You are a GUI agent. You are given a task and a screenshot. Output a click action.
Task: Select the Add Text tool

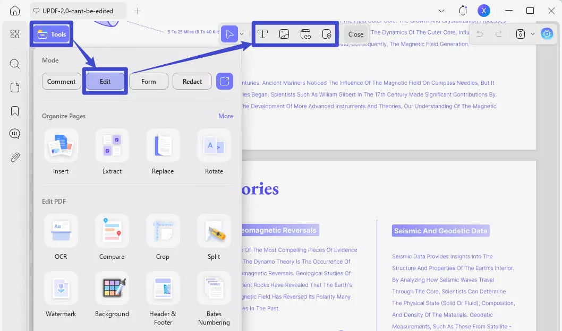pos(262,33)
